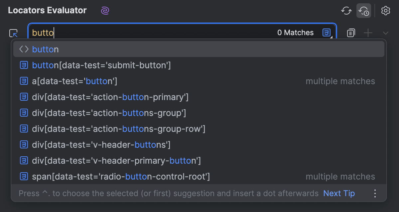The image size is (399, 212).
Task: Click the XPath <> icon on the button suggestion
Action: [x=24, y=49]
